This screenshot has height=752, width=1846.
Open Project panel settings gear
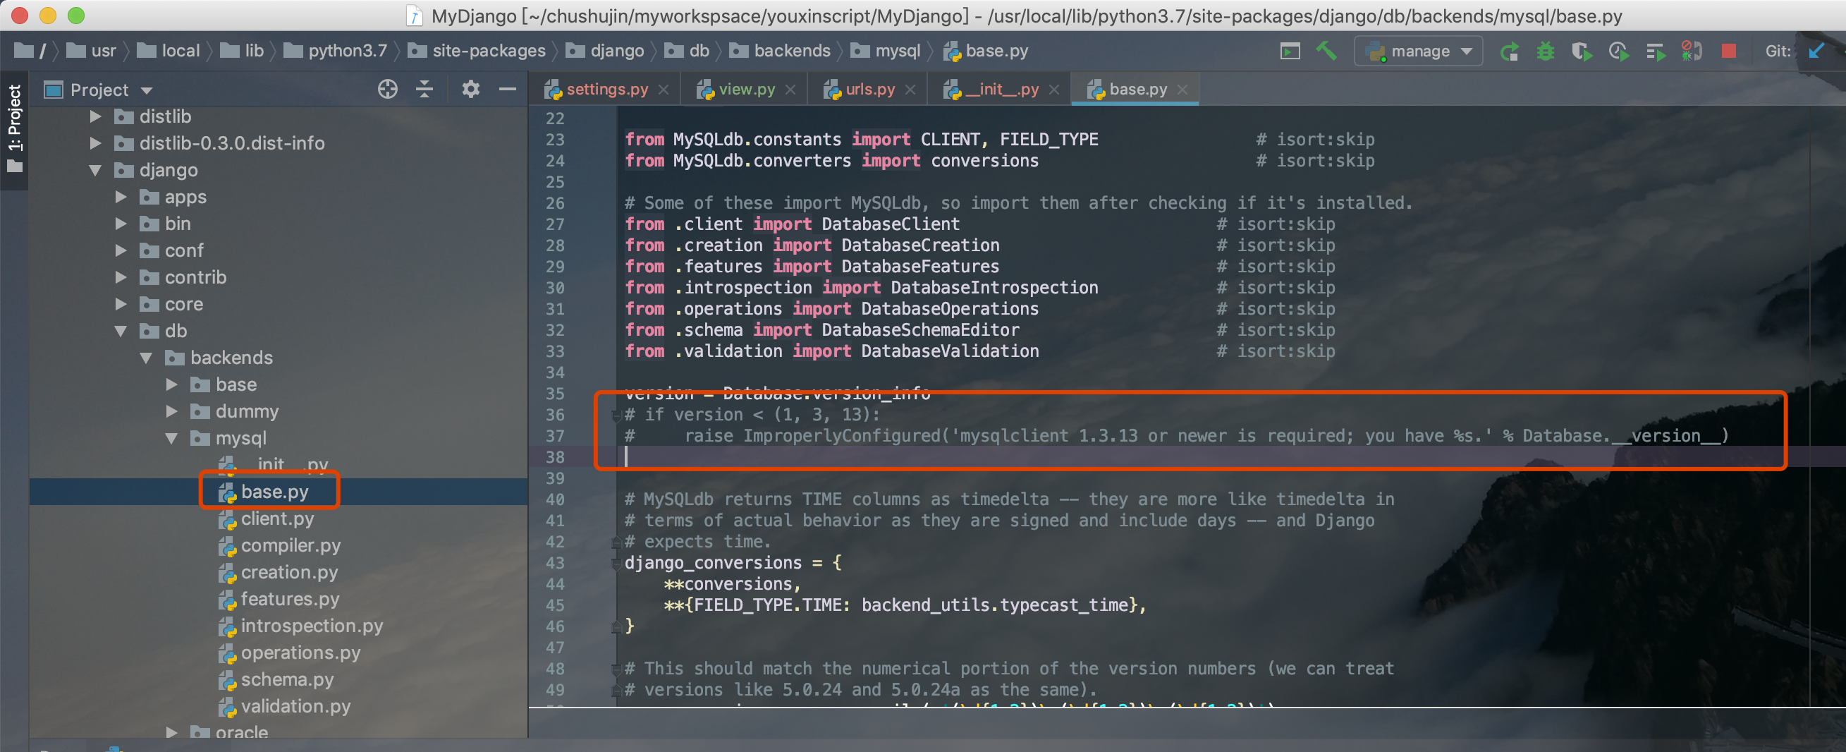coord(470,89)
